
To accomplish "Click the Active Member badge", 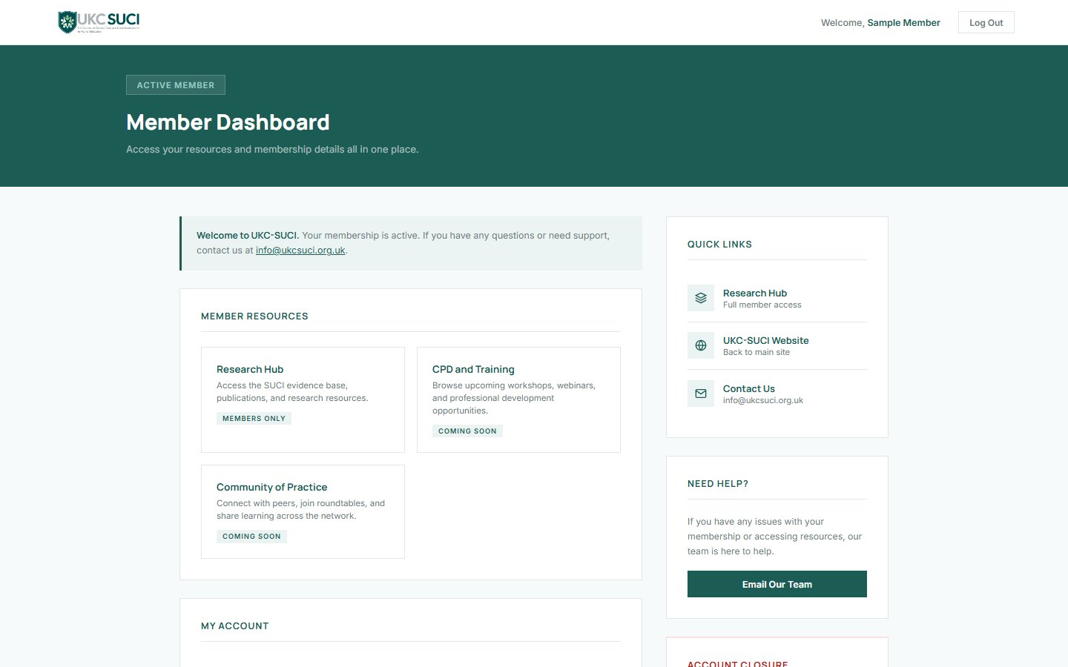I will point(176,85).
